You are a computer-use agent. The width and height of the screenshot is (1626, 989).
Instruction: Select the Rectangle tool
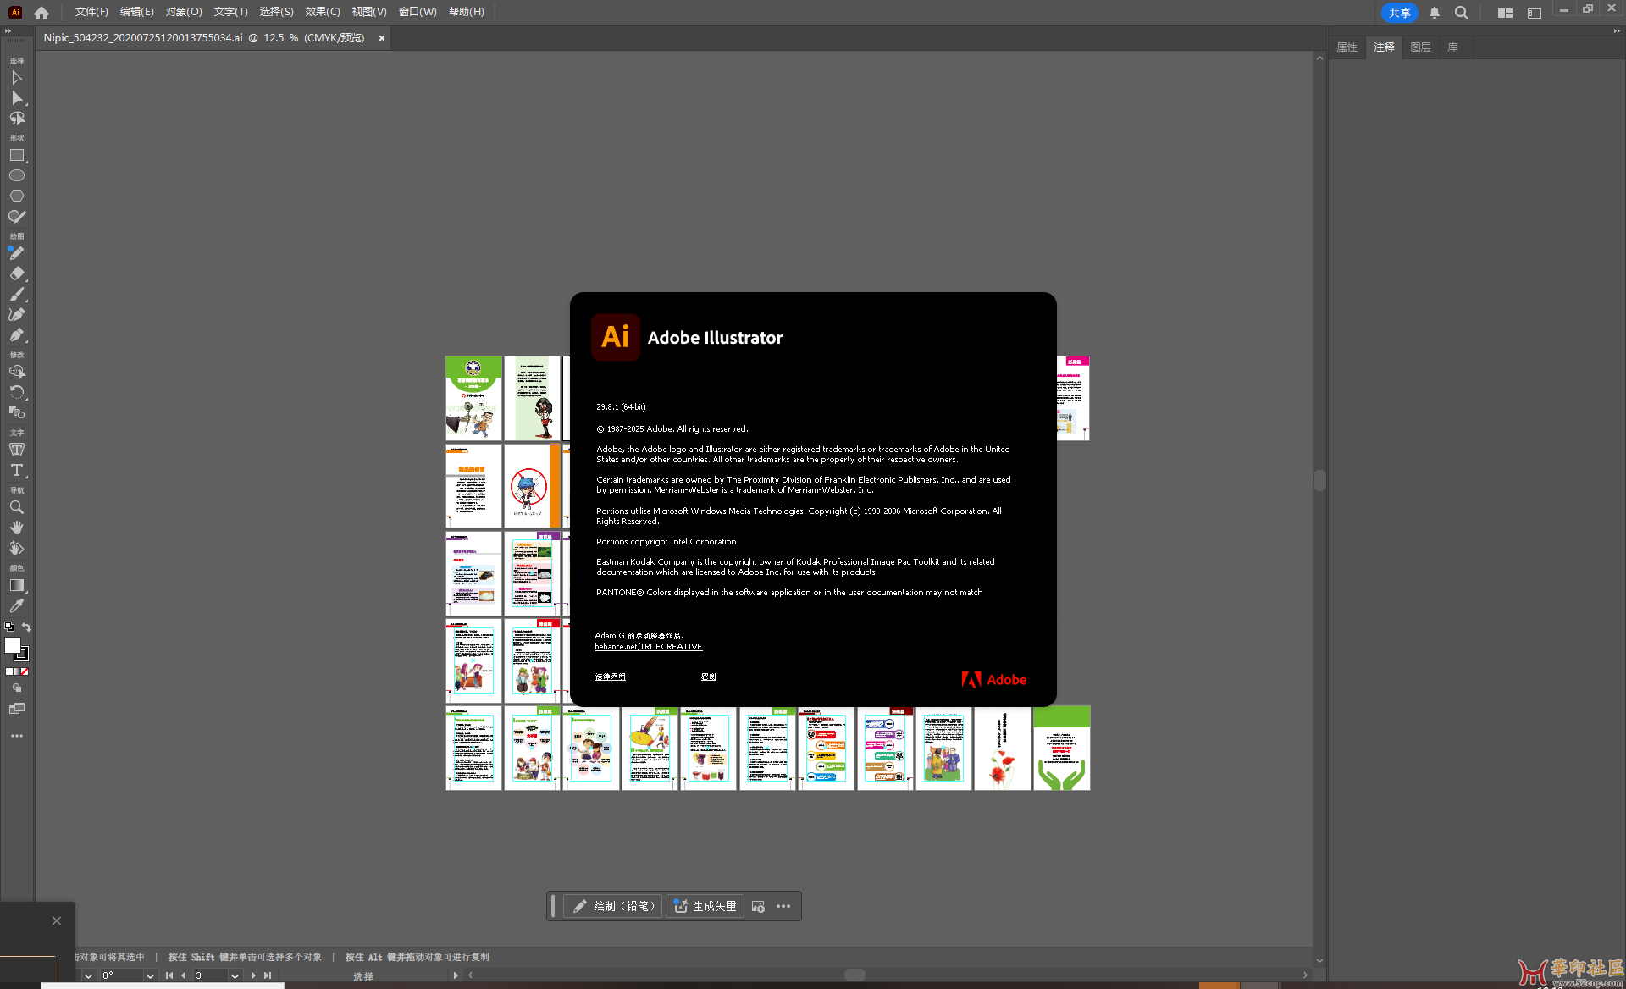pyautogui.click(x=17, y=156)
